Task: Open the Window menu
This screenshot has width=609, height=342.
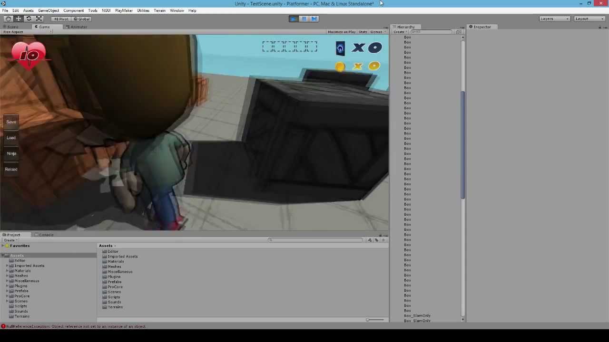Action: click(177, 10)
